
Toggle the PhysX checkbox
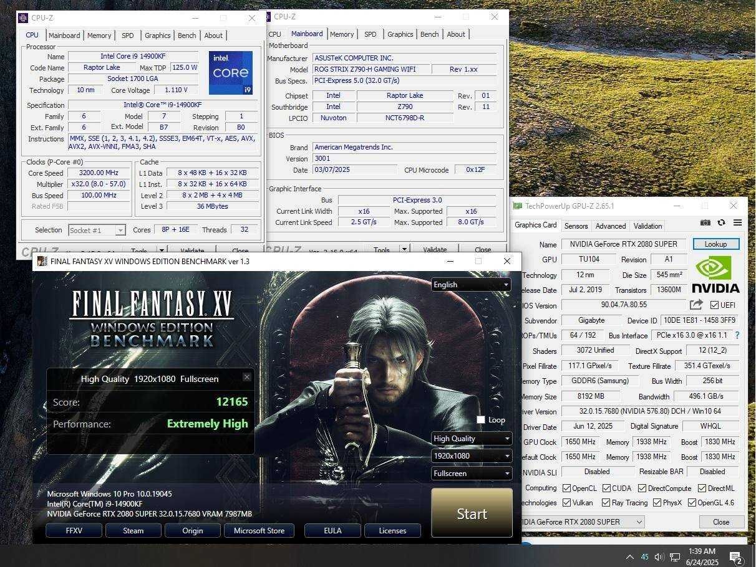[657, 502]
